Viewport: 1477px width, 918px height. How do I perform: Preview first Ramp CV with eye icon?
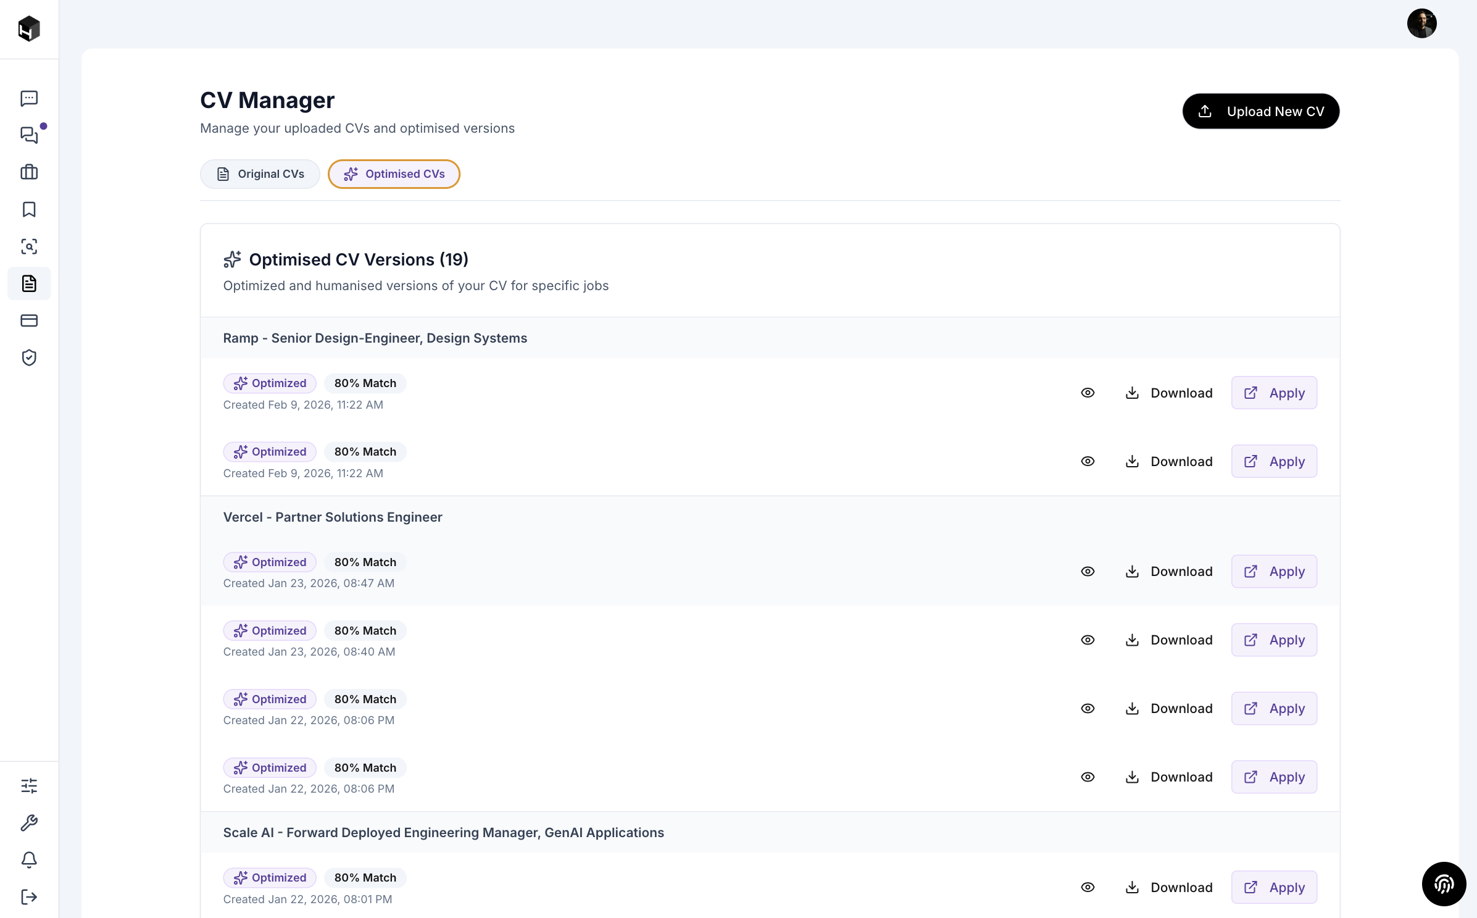pyautogui.click(x=1088, y=393)
